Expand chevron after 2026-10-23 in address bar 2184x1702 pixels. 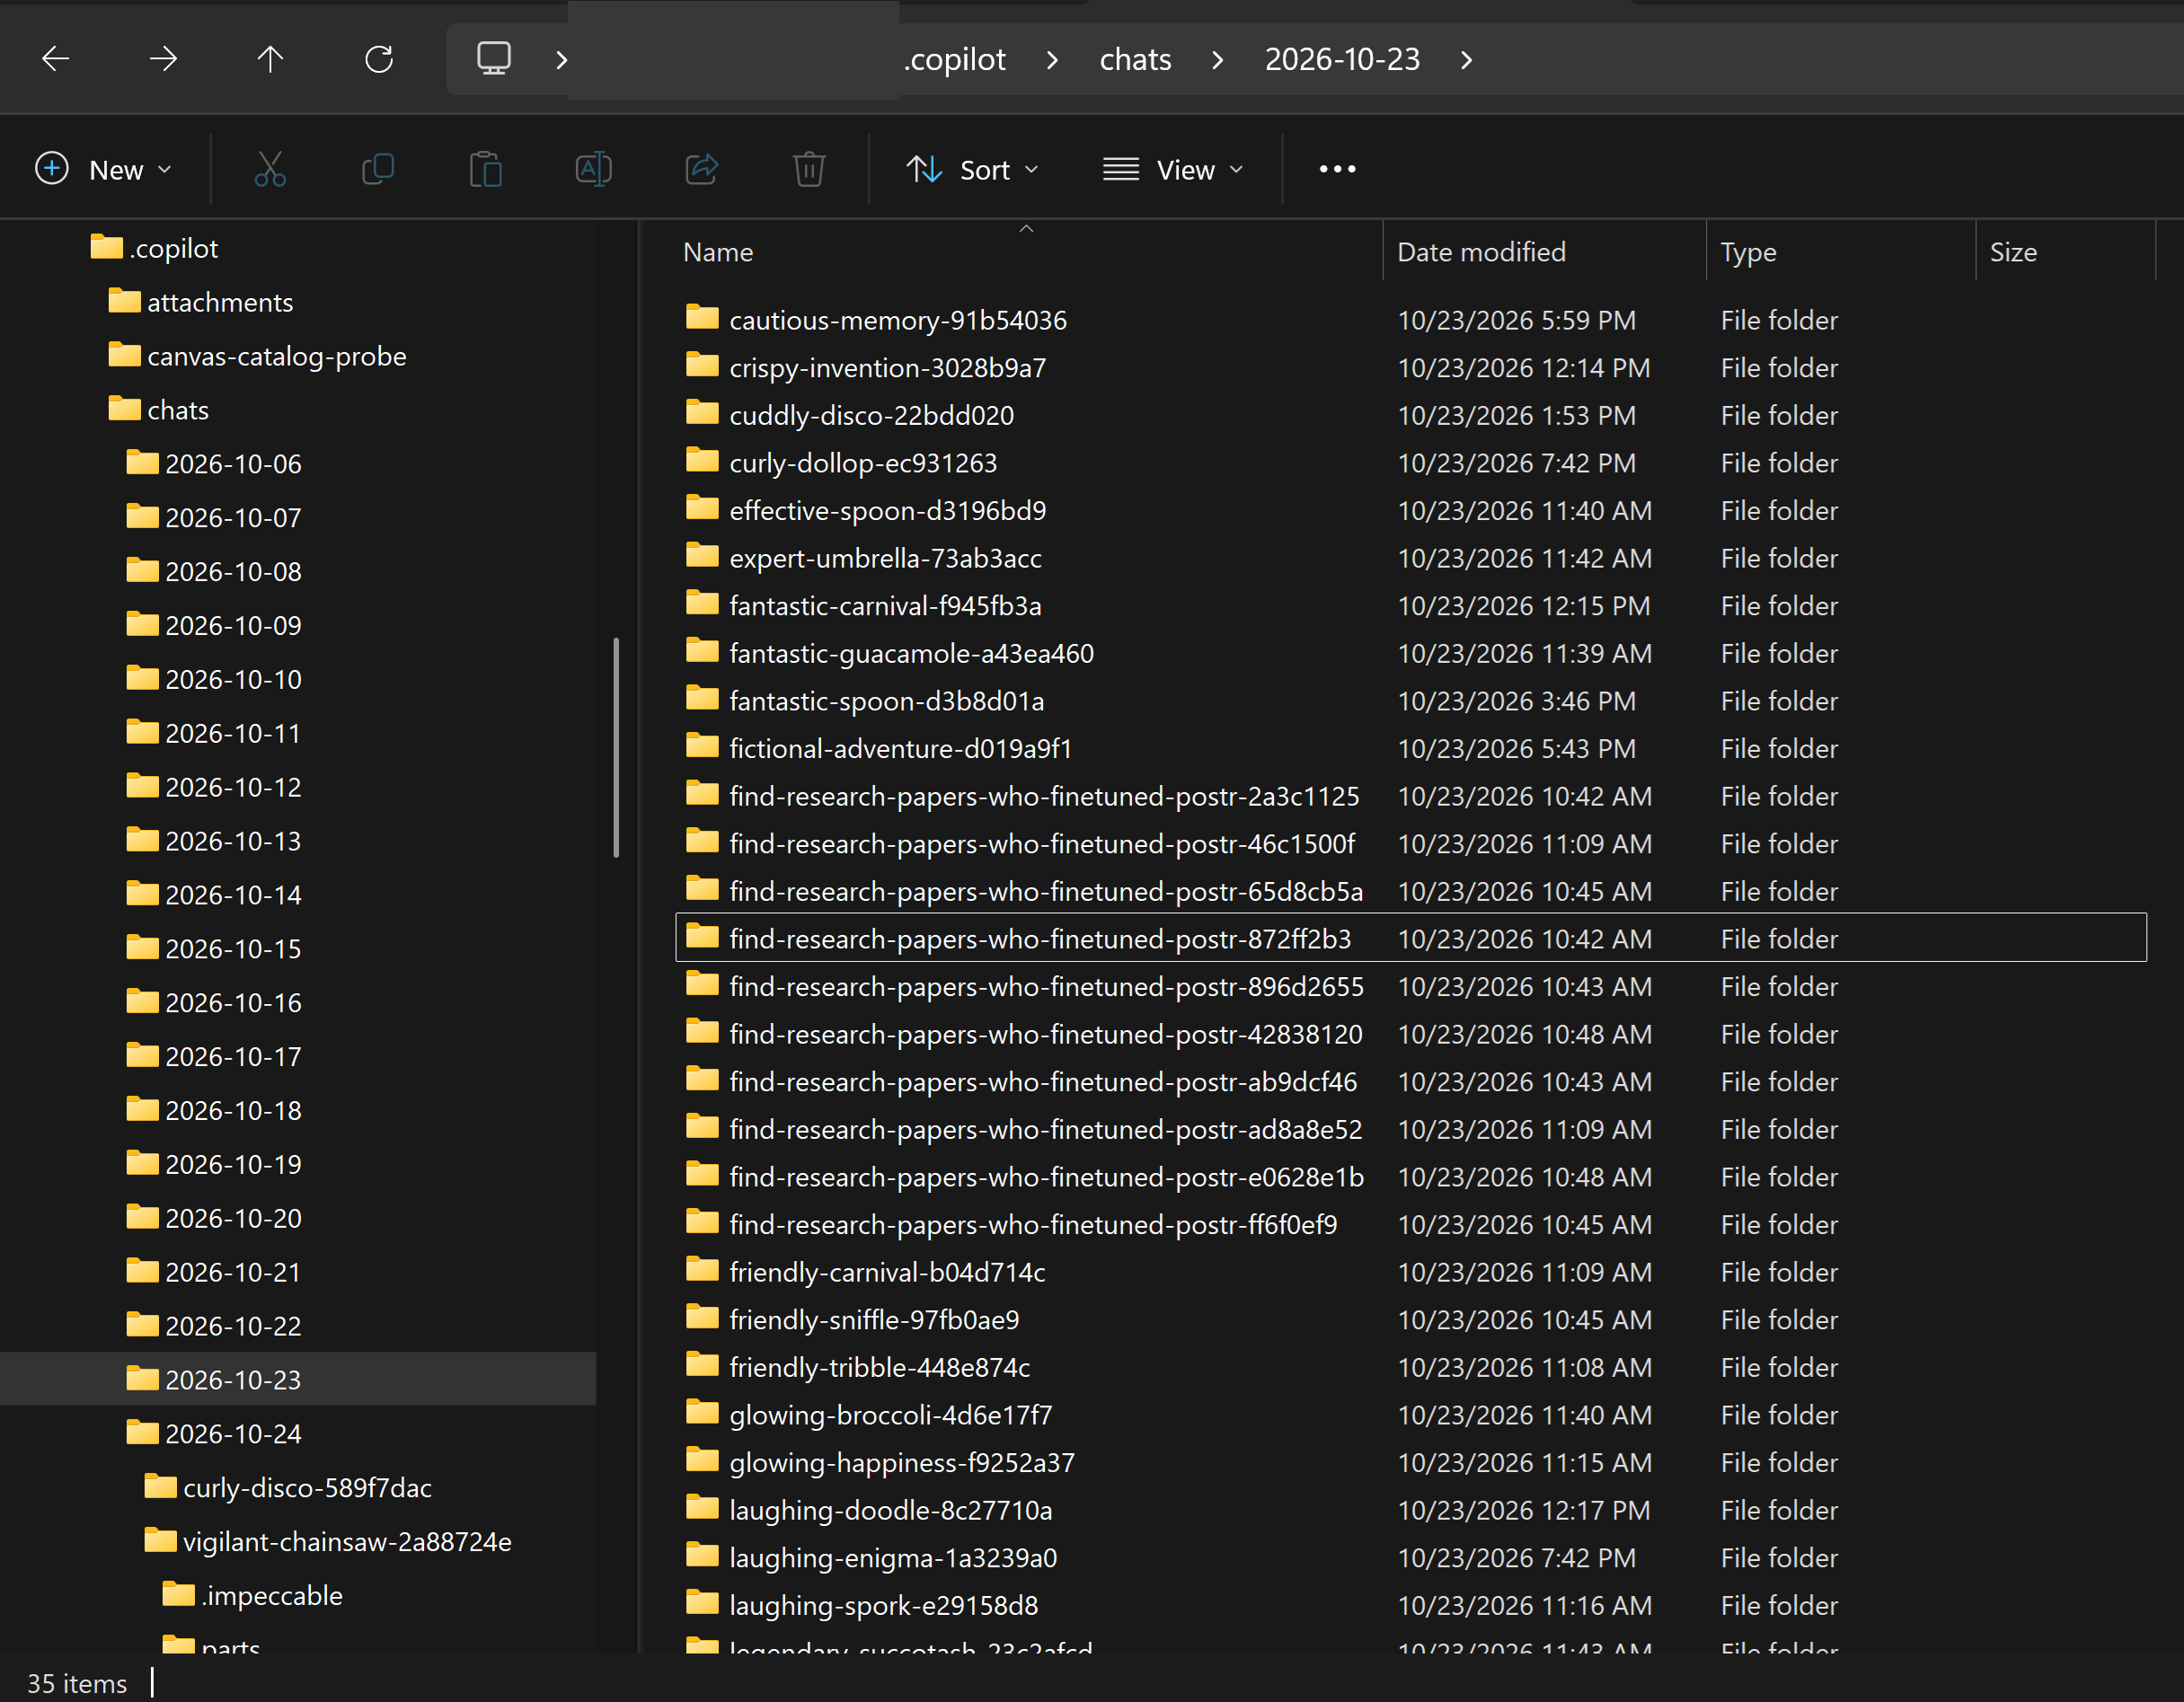pos(1466,60)
